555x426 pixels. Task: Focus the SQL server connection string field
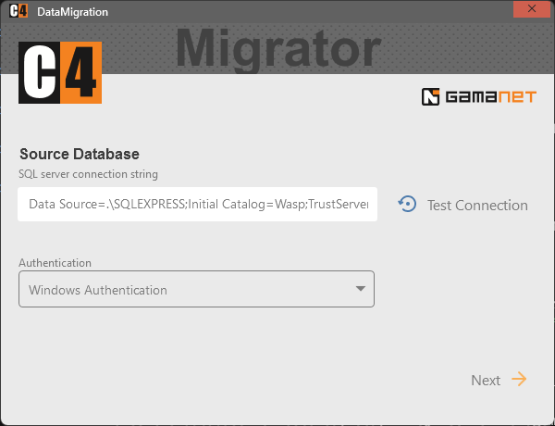point(197,204)
